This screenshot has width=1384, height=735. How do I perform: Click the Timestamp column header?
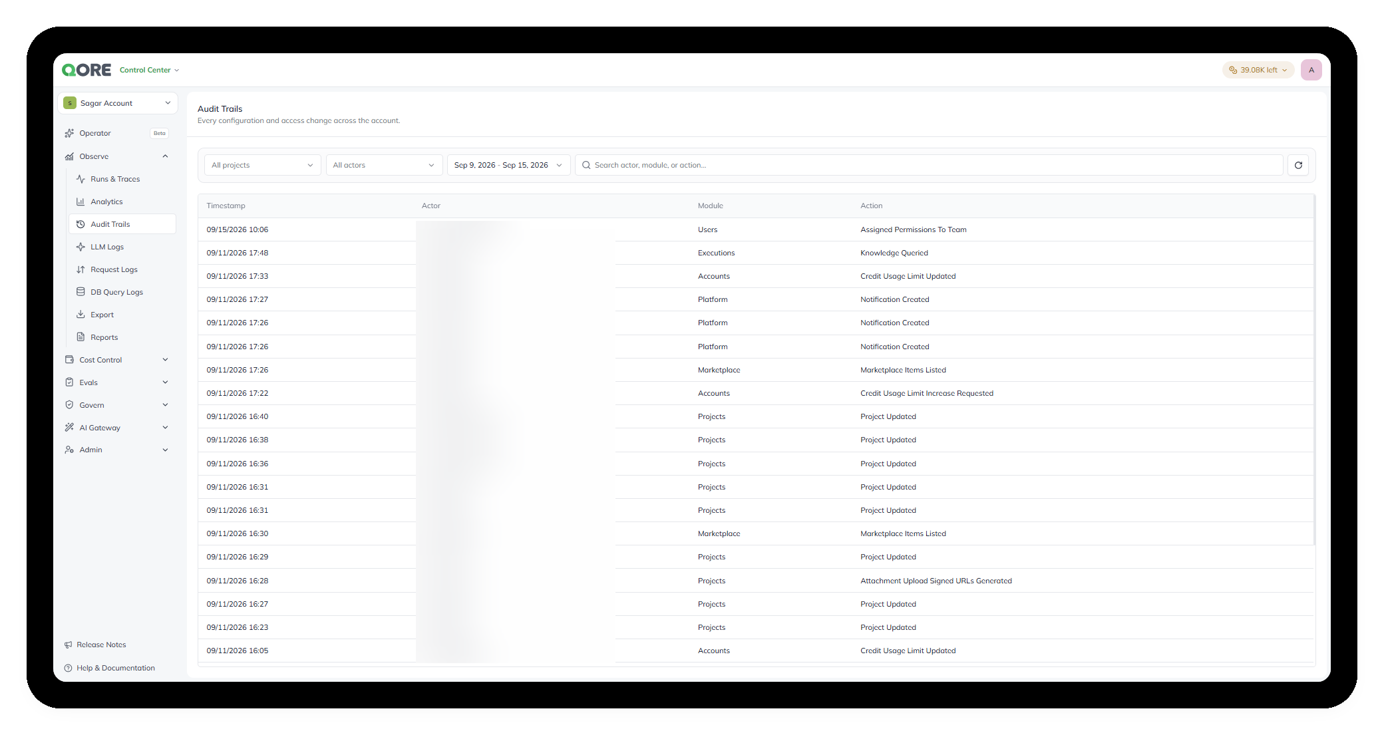pos(226,206)
